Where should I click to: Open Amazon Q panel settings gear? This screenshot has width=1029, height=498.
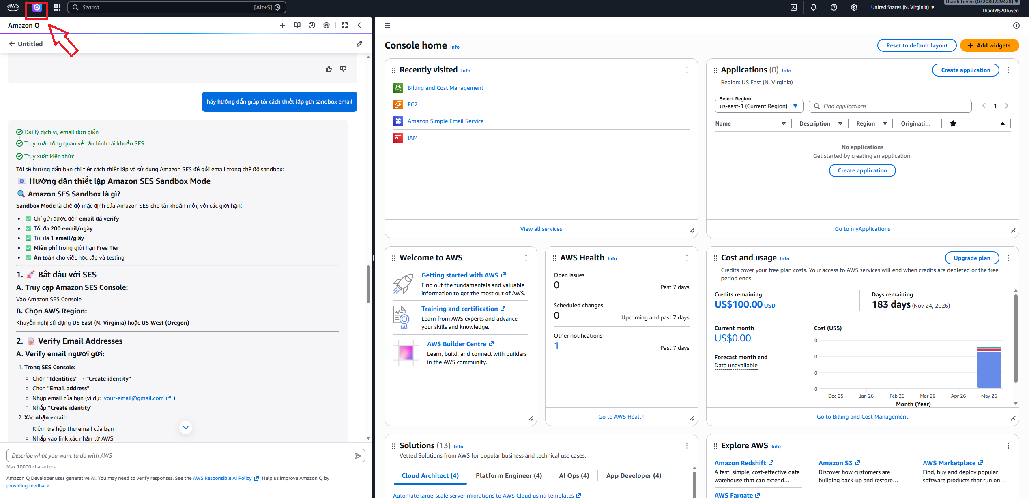pos(327,25)
